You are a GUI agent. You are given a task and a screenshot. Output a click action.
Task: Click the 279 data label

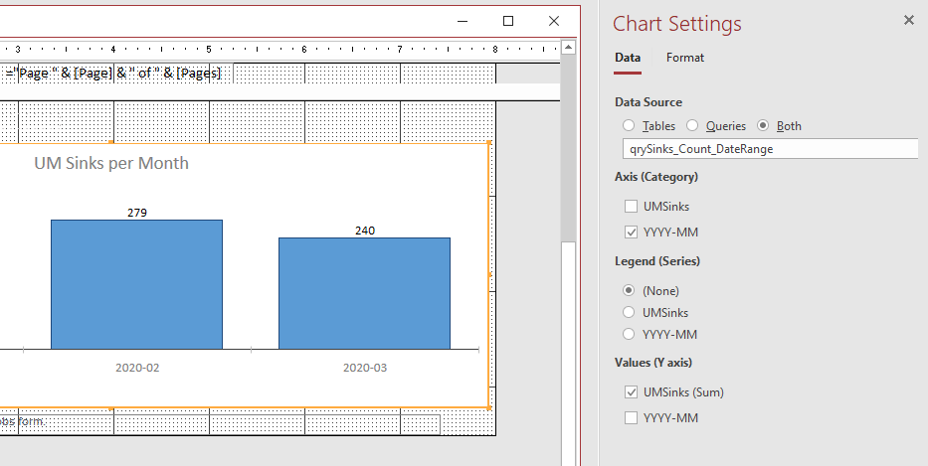(137, 213)
